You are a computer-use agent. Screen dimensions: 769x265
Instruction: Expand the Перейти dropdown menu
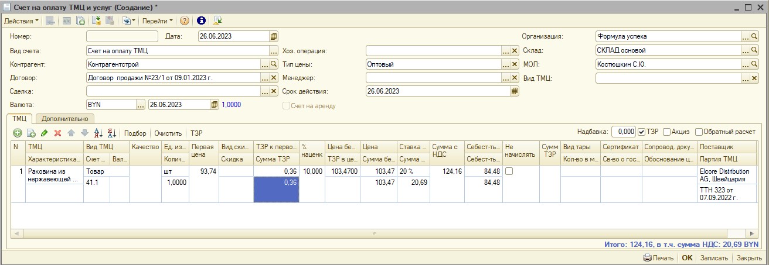point(158,20)
